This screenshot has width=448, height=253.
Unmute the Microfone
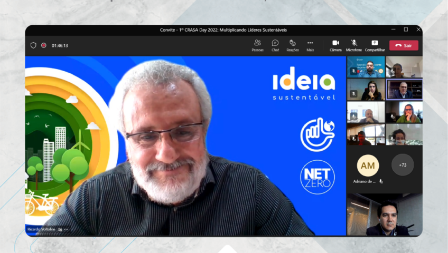[x=354, y=45]
